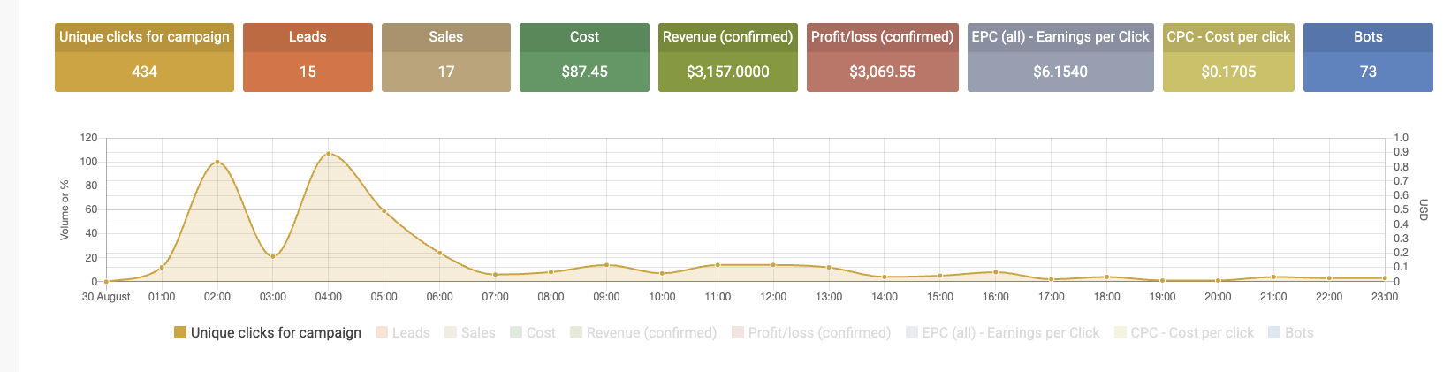Click the 04:00 peak data point
This screenshot has width=1451, height=372.
point(329,154)
